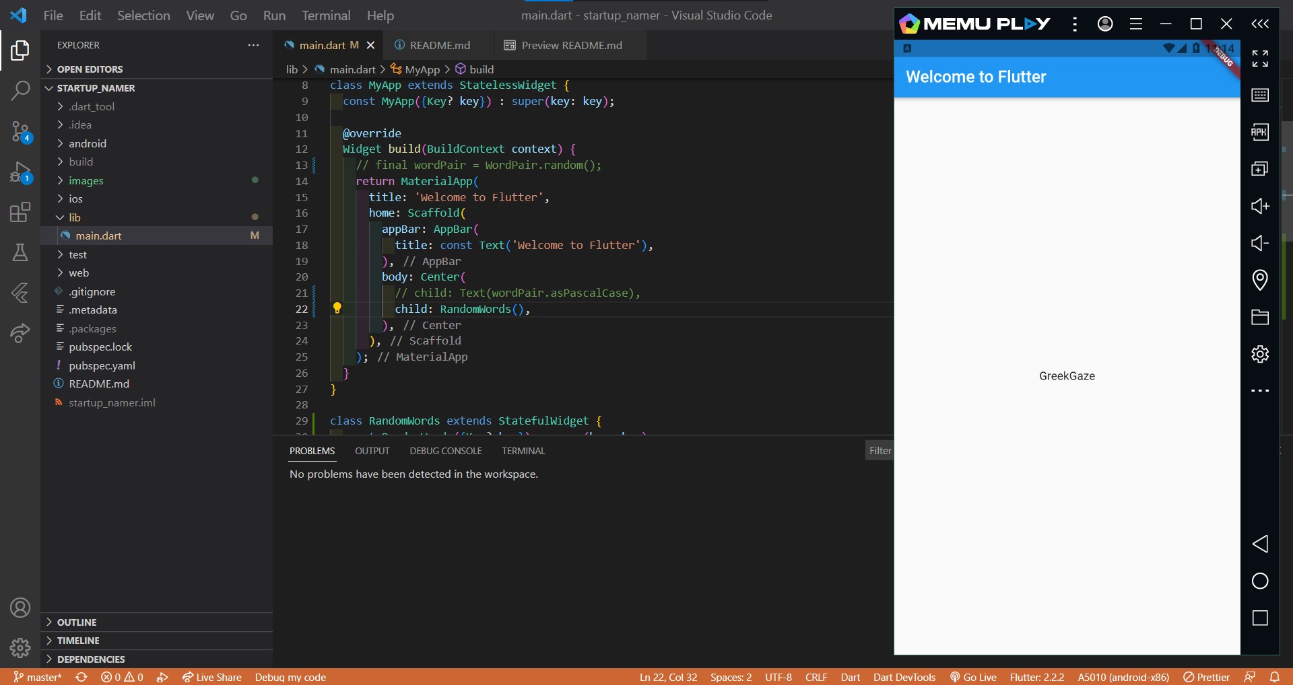Tap Android home circle button
Viewport: 1293px width, 685px height.
(1260, 581)
